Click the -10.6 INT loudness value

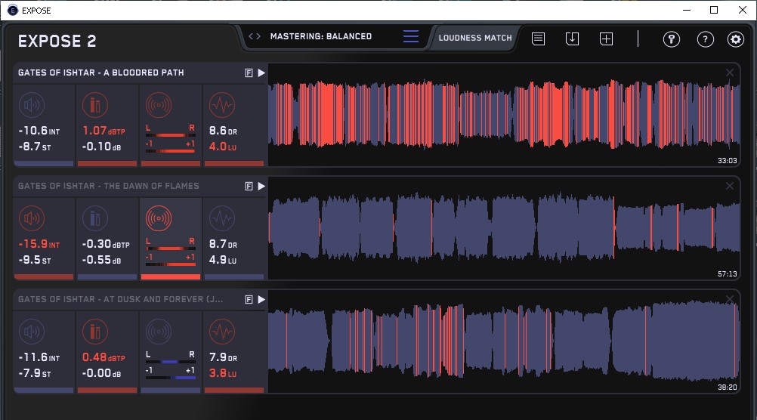[x=39, y=131]
